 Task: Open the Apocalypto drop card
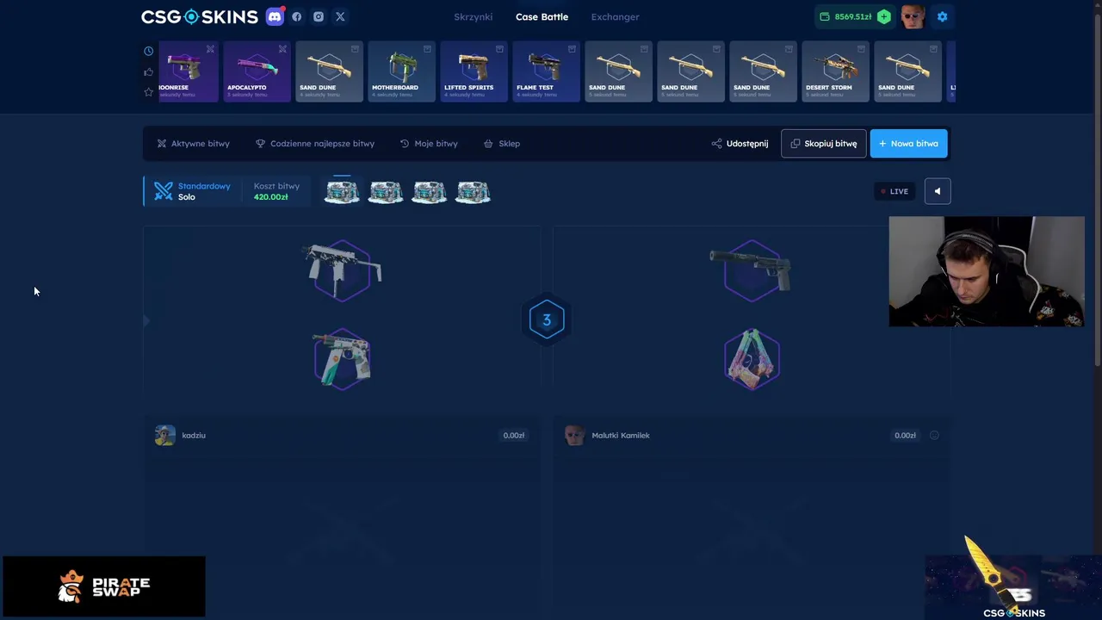tap(257, 71)
